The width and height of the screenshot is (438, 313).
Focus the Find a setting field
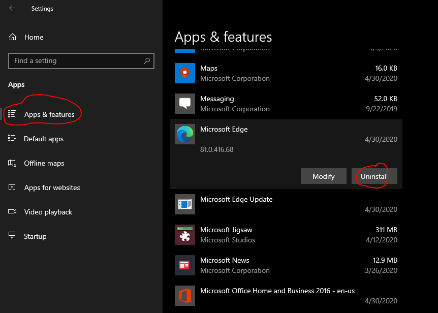[81, 61]
